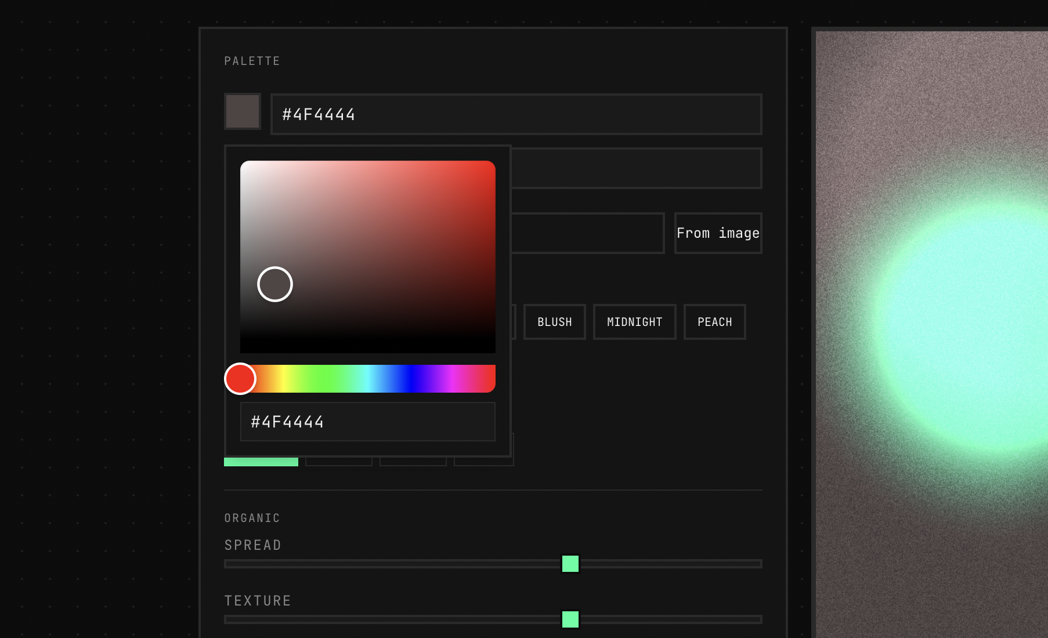1048x638 pixels.
Task: Focus the hex code input showing #4F4444
Action: click(x=367, y=422)
